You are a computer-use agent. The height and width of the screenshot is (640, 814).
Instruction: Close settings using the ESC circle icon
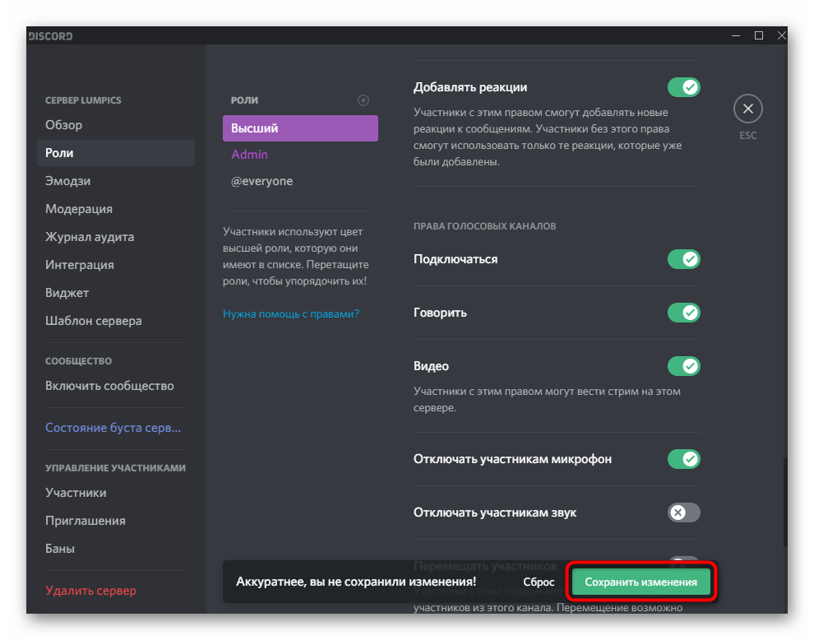pos(747,108)
